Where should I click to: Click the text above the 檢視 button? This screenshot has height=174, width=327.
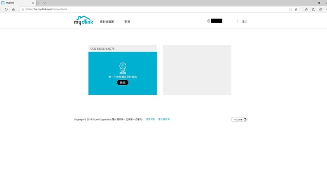pyautogui.click(x=123, y=77)
